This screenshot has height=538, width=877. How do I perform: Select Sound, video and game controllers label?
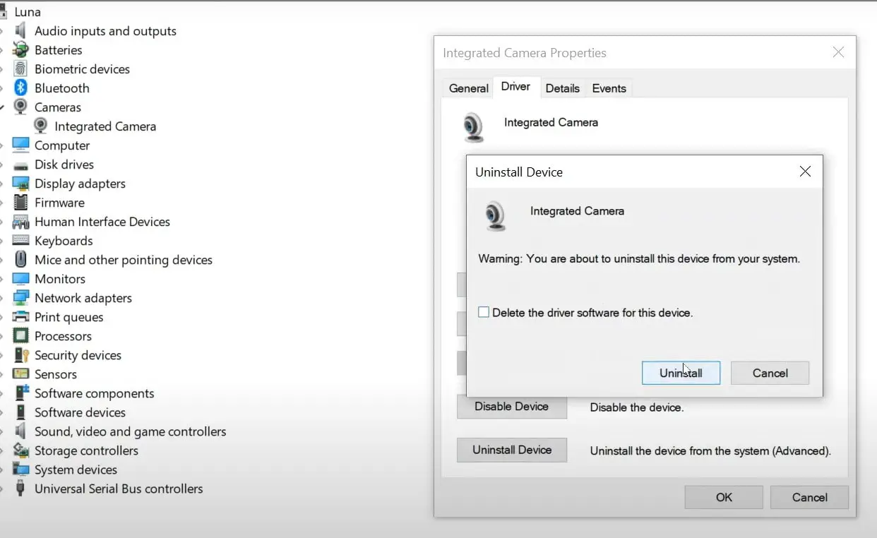pos(131,431)
